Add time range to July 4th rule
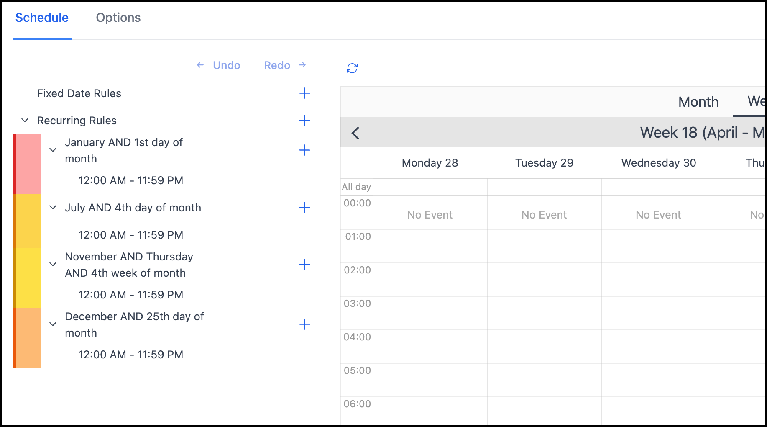 304,208
